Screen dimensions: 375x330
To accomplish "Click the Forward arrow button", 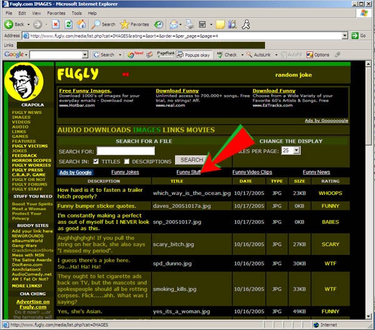I will coord(37,24).
